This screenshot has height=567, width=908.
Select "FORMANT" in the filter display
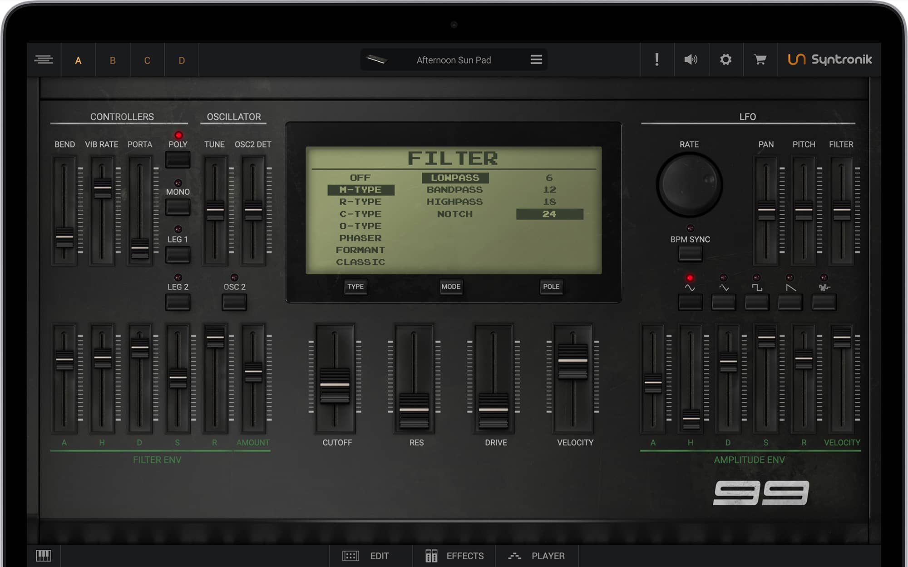pos(360,250)
